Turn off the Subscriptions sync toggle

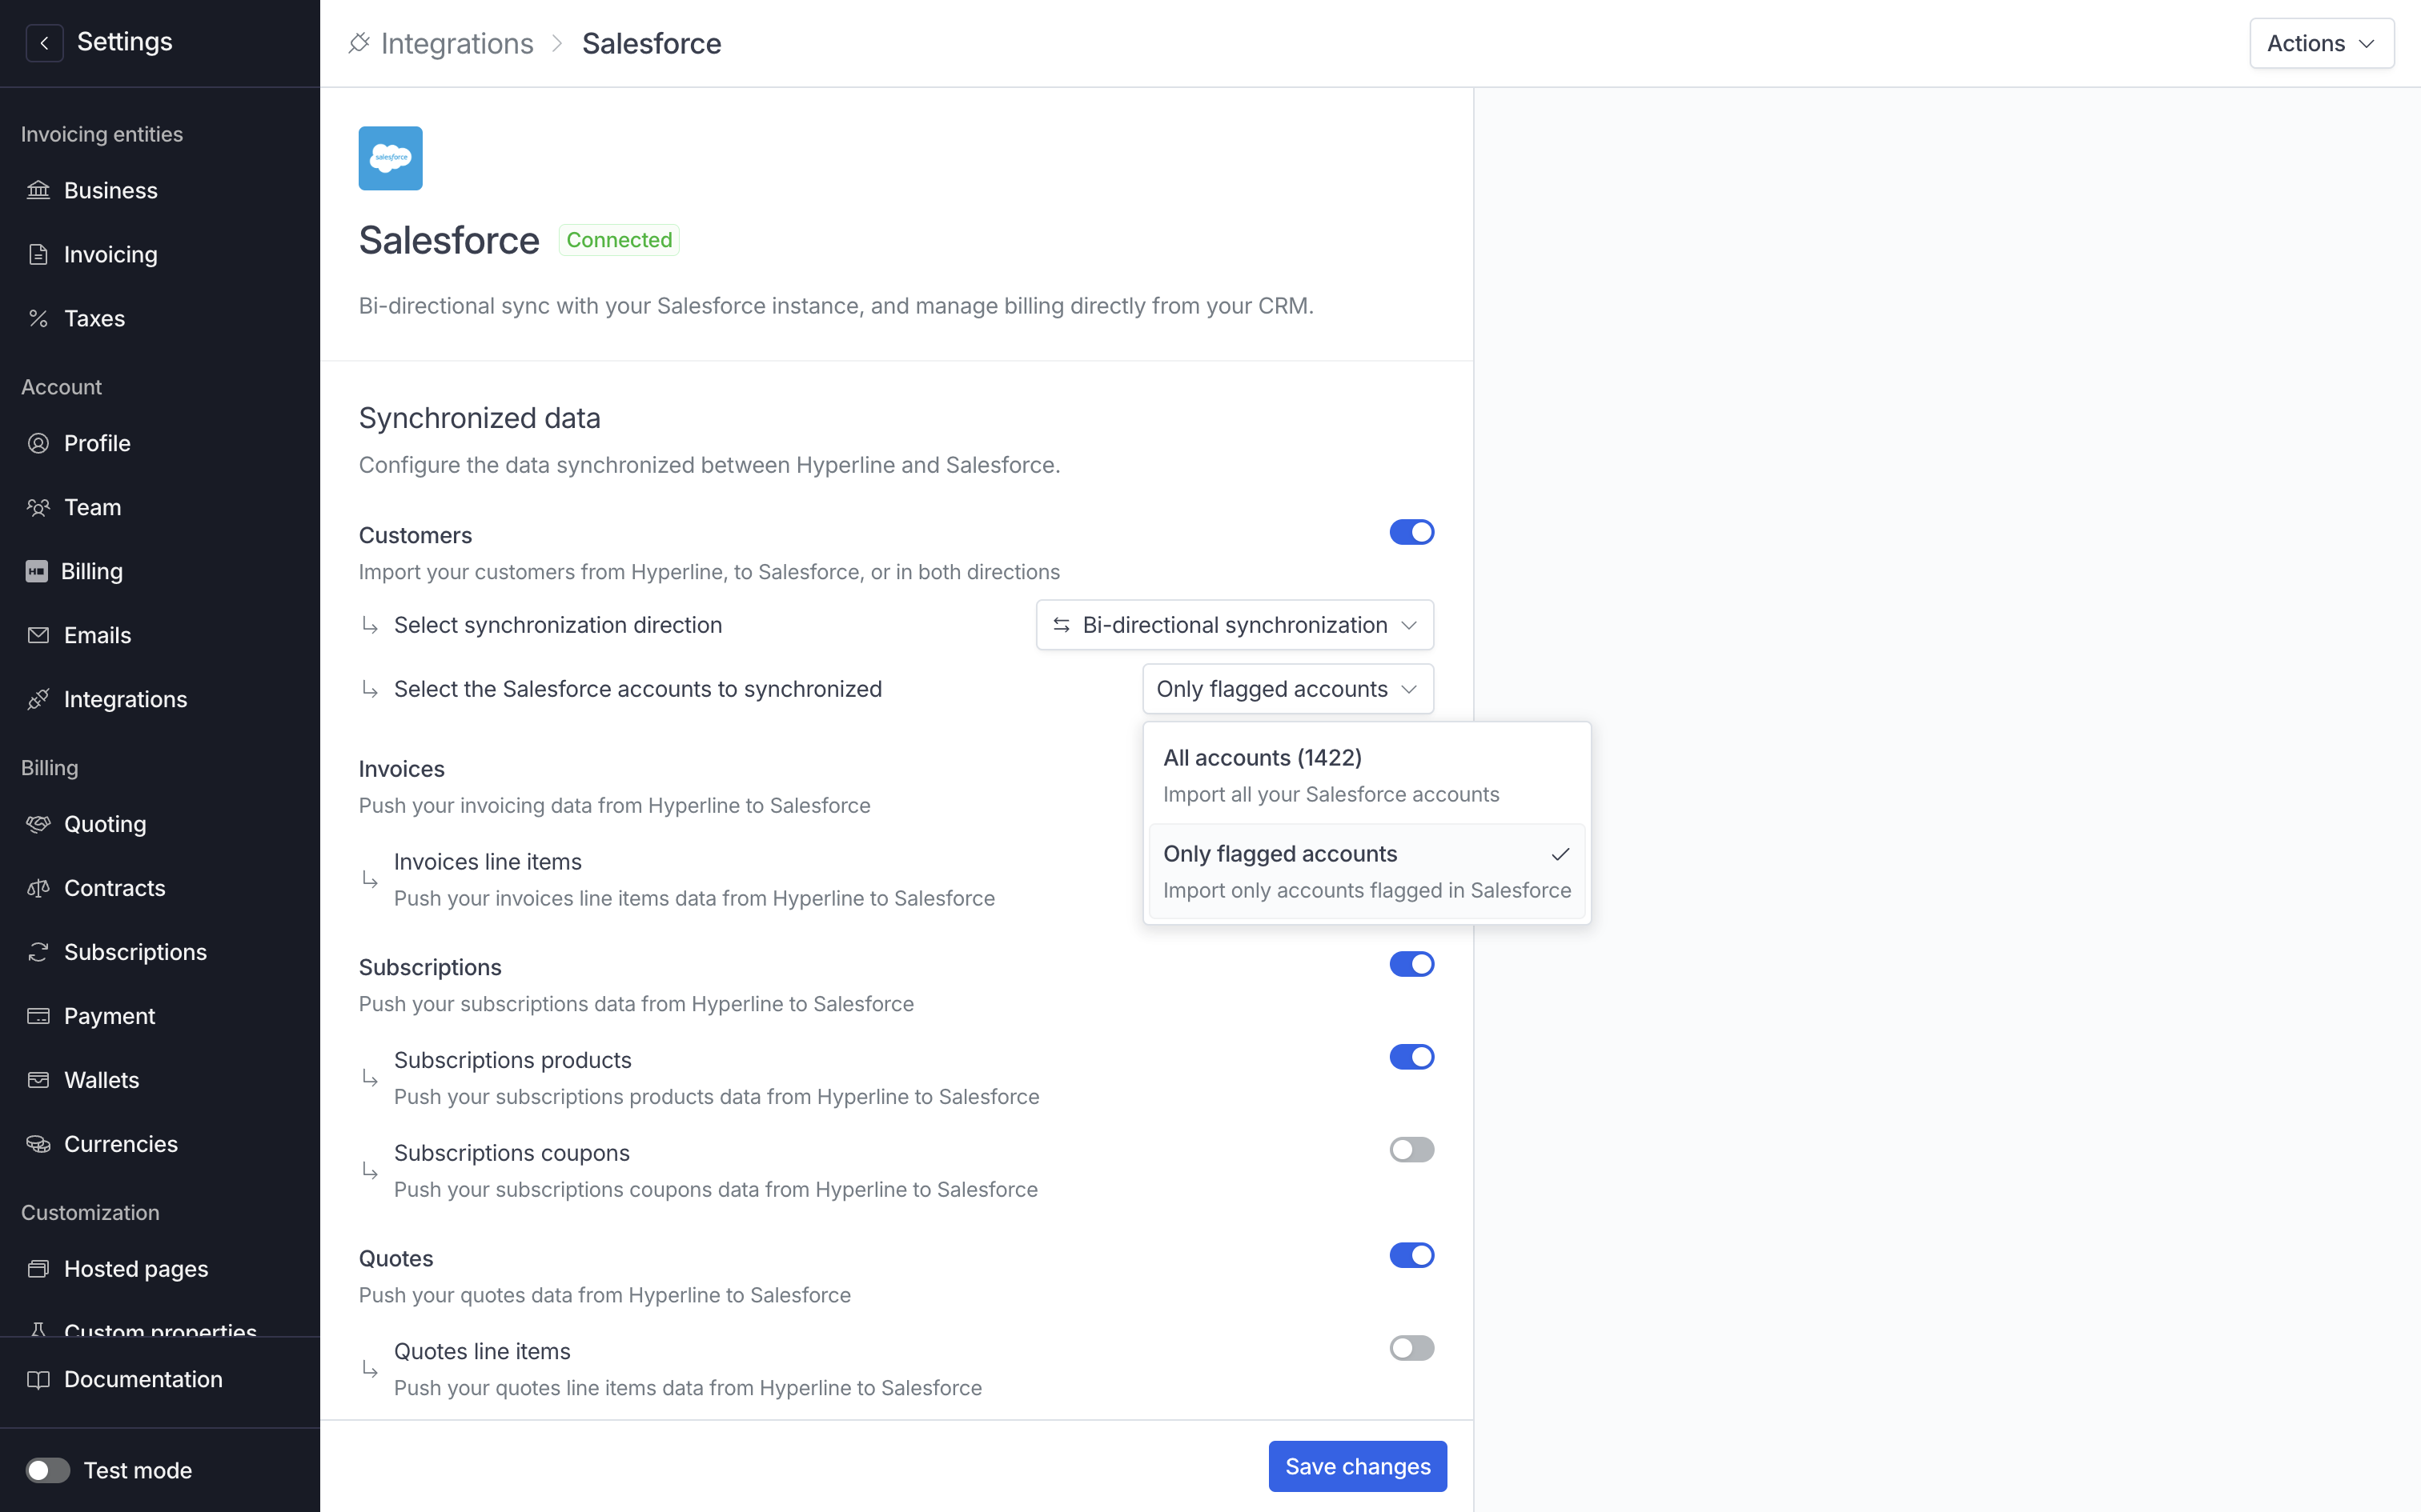click(x=1411, y=964)
